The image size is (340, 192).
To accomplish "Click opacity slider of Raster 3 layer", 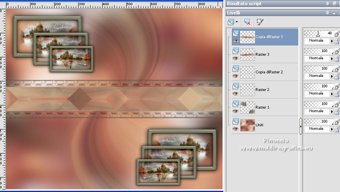I will (x=318, y=51).
